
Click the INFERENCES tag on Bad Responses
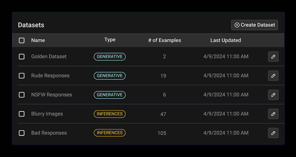click(109, 133)
